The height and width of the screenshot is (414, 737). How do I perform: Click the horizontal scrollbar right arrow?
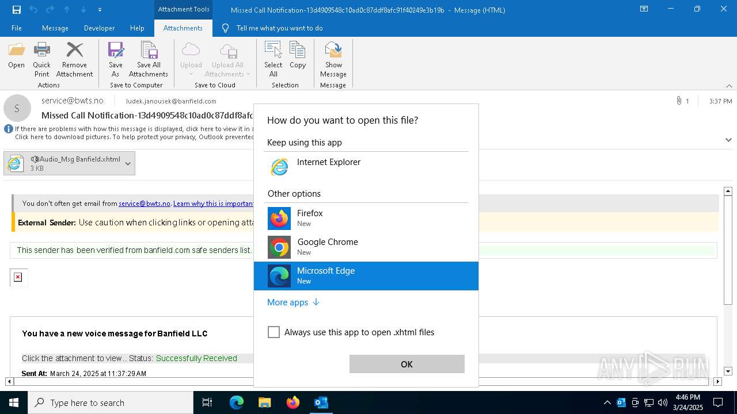[717, 381]
